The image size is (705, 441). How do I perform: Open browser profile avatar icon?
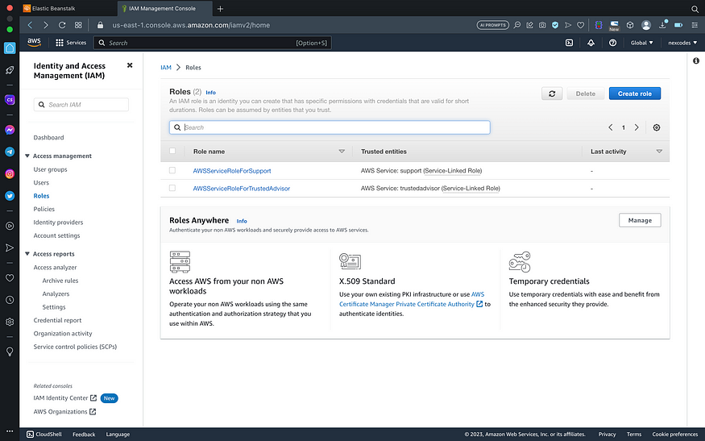pos(646,25)
